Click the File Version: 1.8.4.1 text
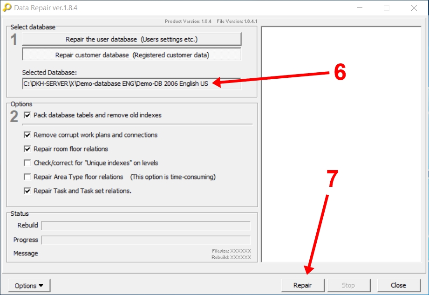 click(x=237, y=21)
